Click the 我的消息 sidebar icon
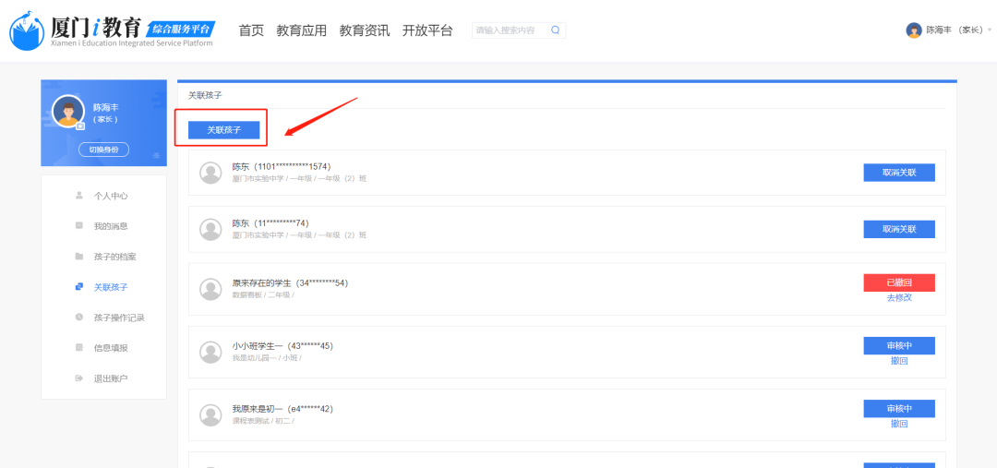The image size is (997, 468). 78,226
